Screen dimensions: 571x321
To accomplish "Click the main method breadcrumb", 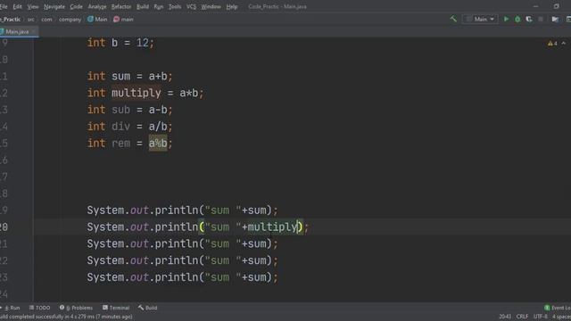I will [123, 20].
